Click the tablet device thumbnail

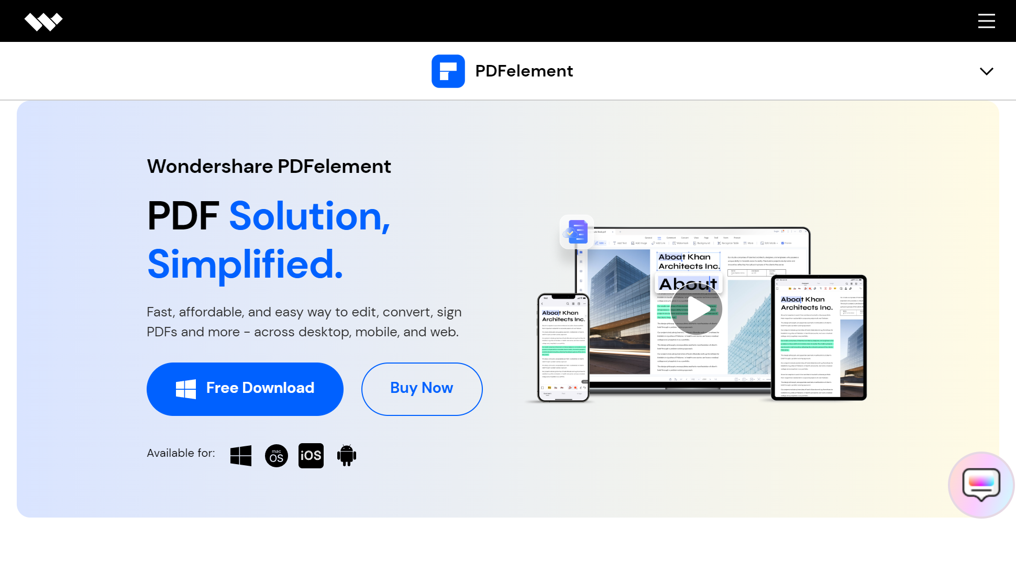pyautogui.click(x=818, y=337)
